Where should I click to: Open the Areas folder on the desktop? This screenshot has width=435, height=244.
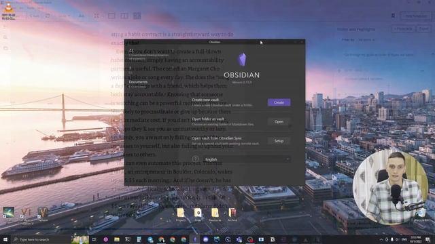pos(198,215)
